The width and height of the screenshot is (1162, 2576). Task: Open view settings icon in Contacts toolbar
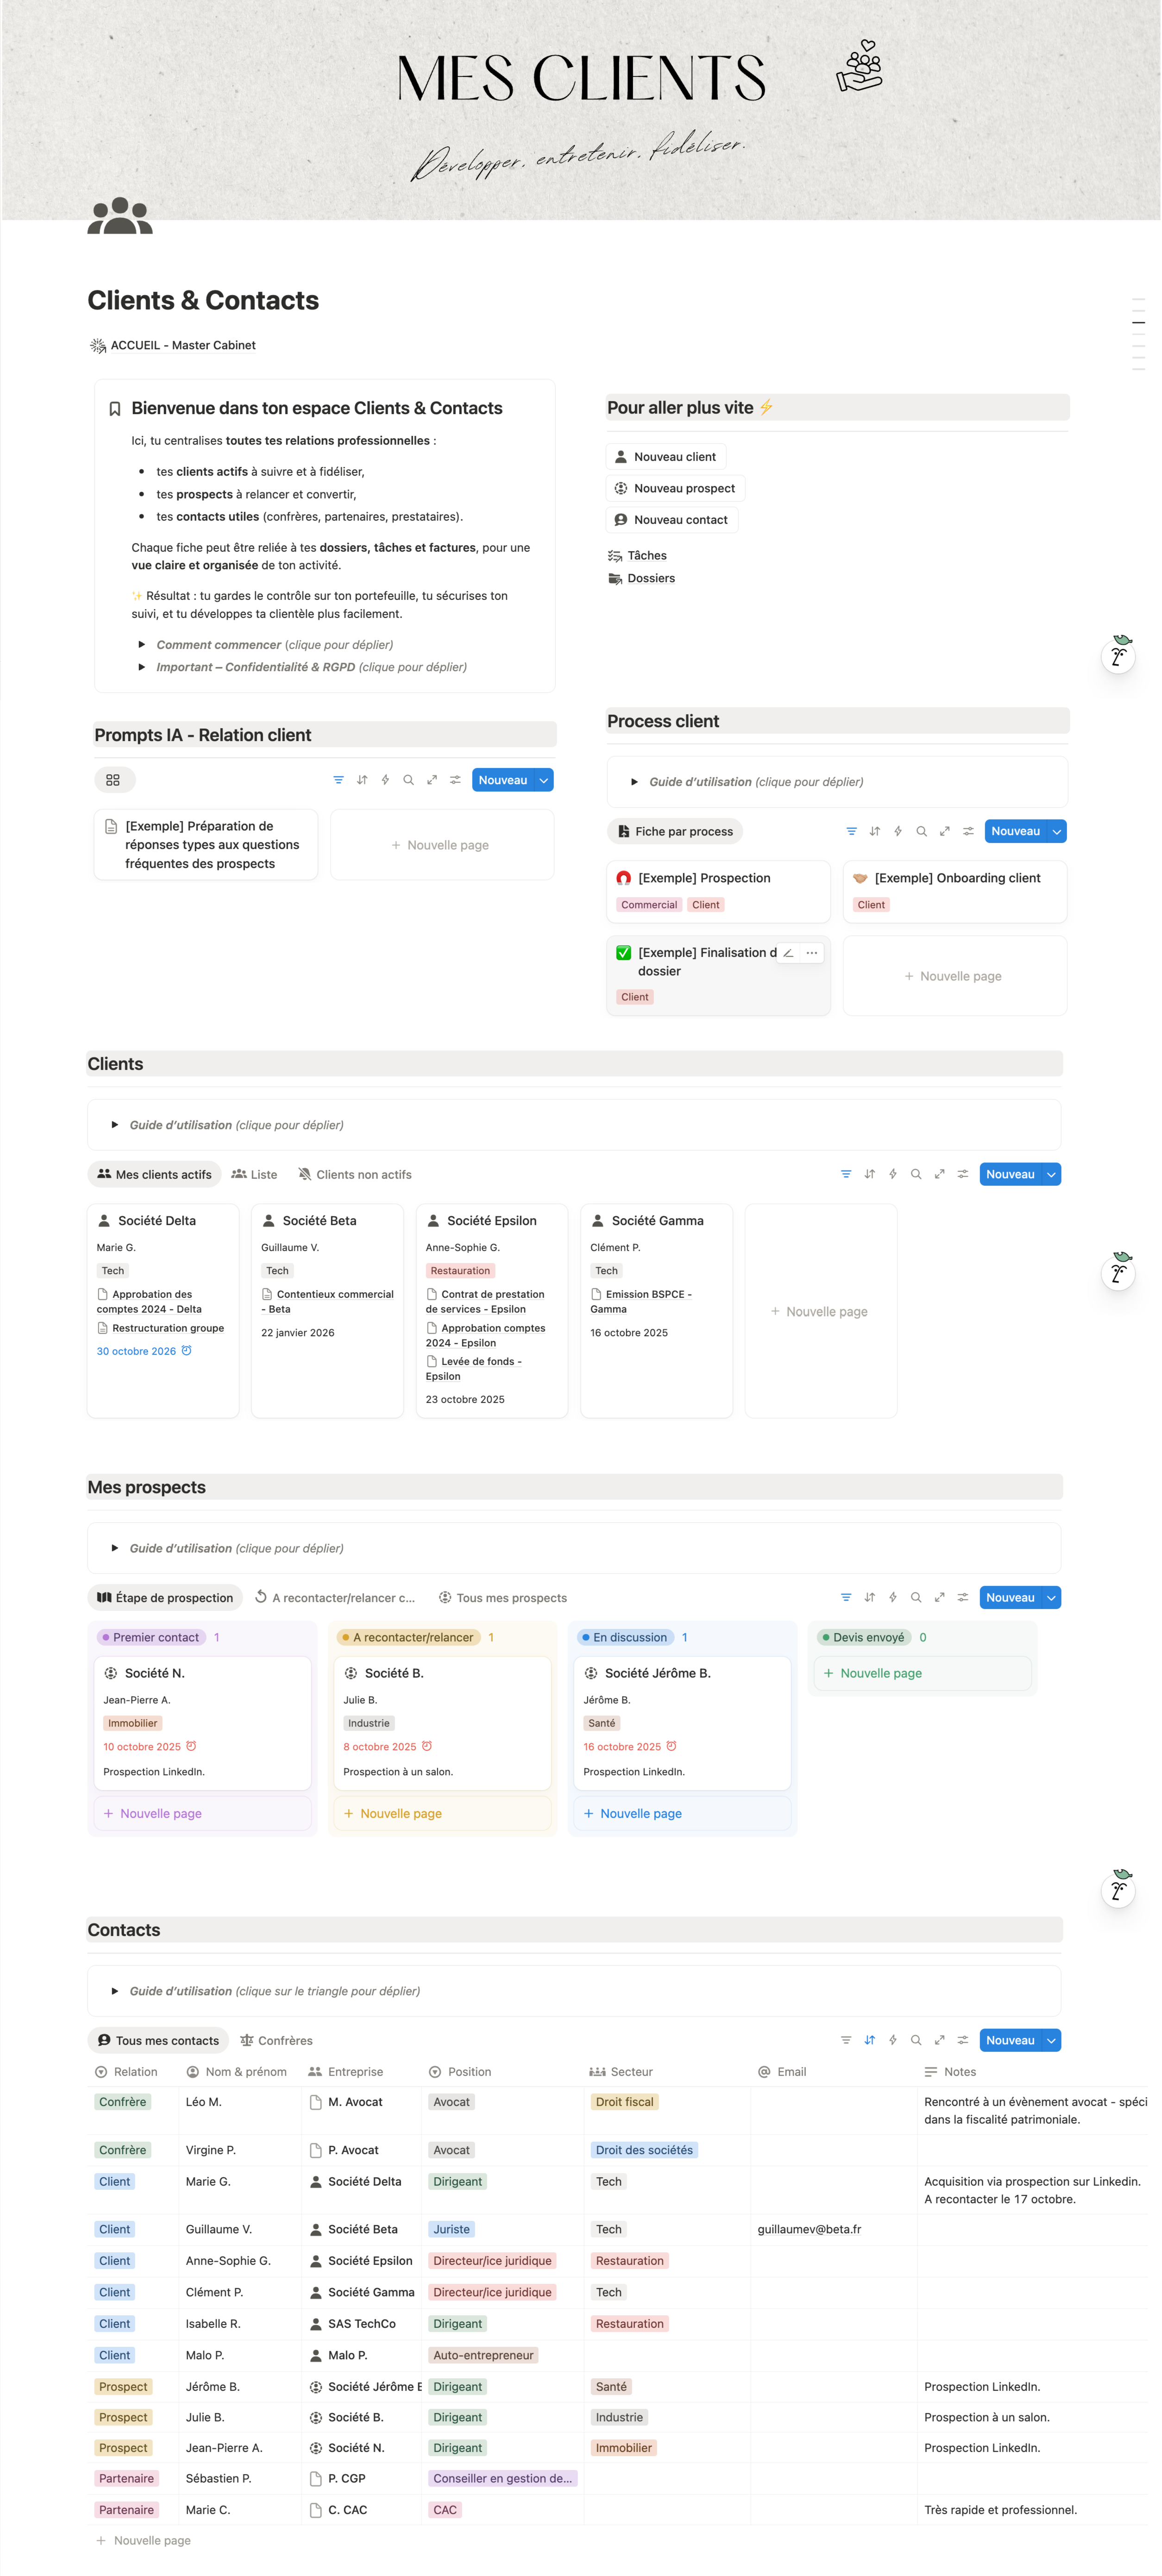pyautogui.click(x=963, y=2040)
